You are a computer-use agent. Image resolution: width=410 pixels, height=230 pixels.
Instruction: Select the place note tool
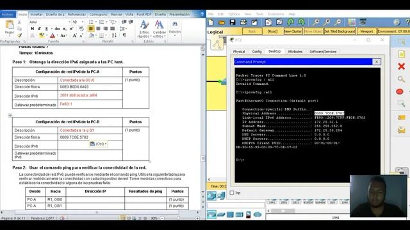click(402, 54)
